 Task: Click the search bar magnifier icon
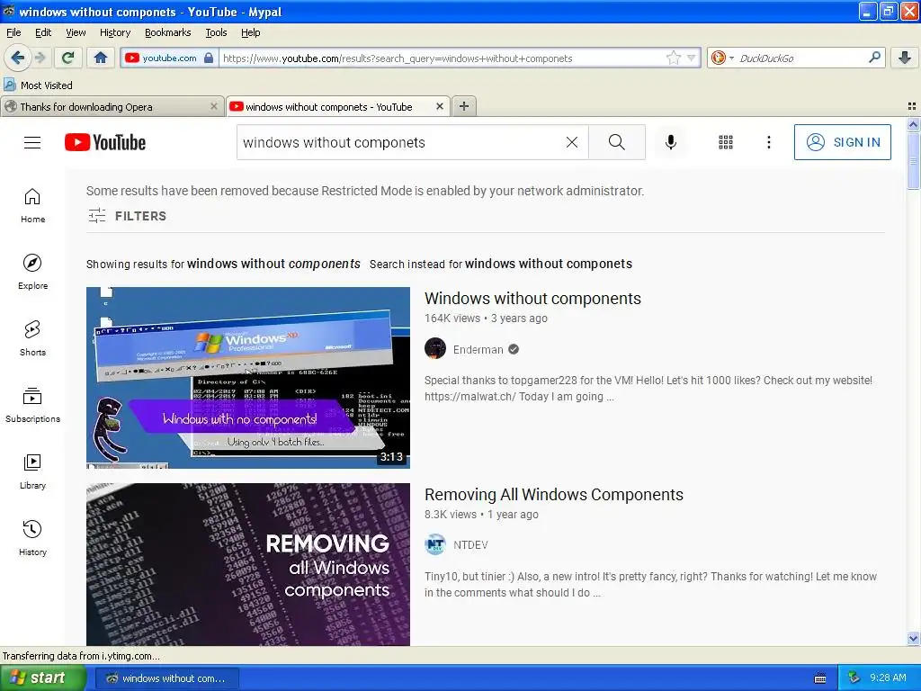coord(874,58)
